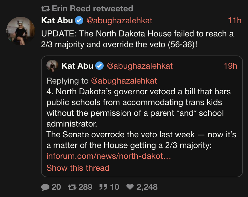Click the @abughazalehkat handle in quoted header
This screenshot has height=197, width=248.
point(140,66)
